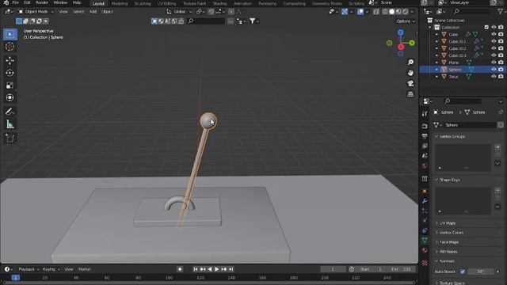Jump to timeline end button

[231, 269]
